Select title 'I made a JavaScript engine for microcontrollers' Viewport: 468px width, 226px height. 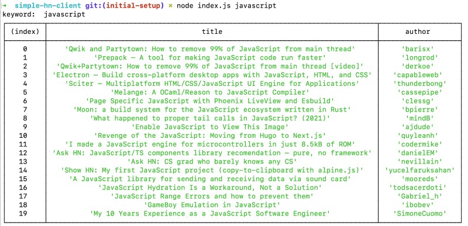210,144
